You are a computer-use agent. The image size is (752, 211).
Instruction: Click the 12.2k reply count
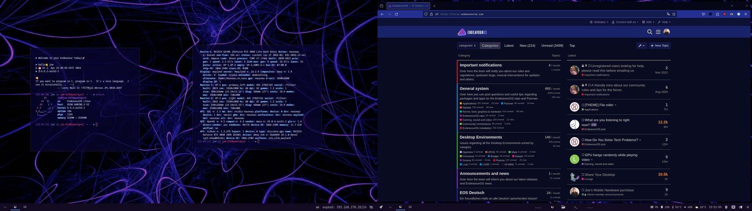[x=663, y=122]
